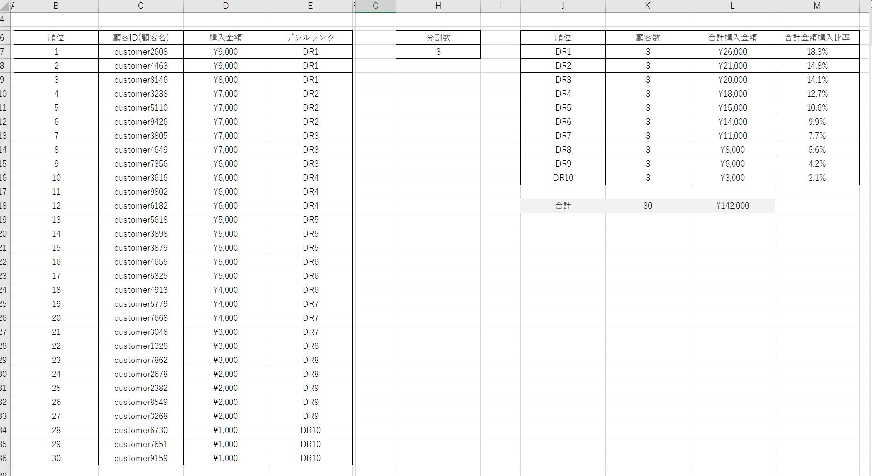This screenshot has width=872, height=476.
Task: Select the 顧客数 header cell
Action: pos(647,38)
